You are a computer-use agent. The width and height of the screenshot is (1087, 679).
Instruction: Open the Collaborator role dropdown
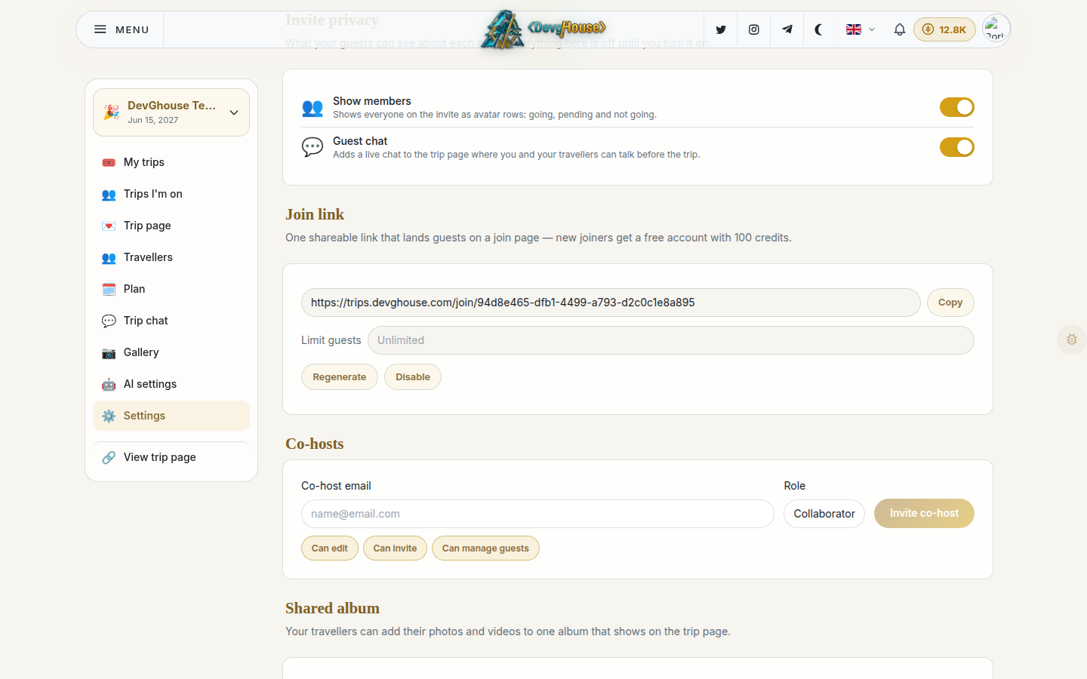coord(824,514)
